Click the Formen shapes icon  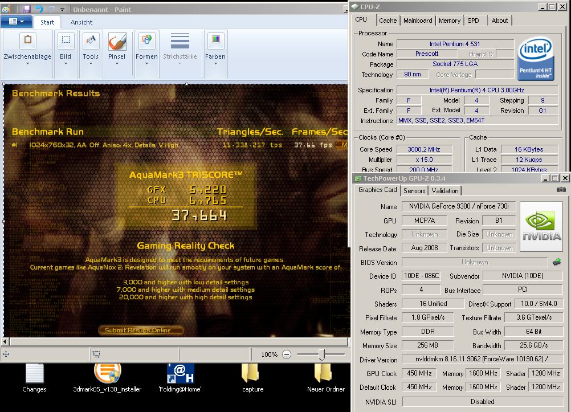point(147,39)
